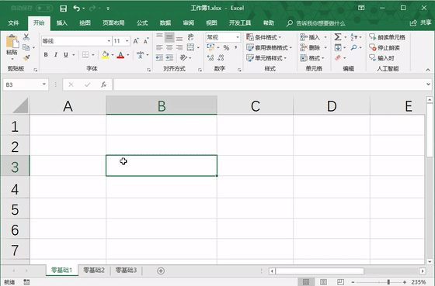Save workbook using the floppy disk icon
Viewport: 435px width, 286px height.
pos(63,9)
